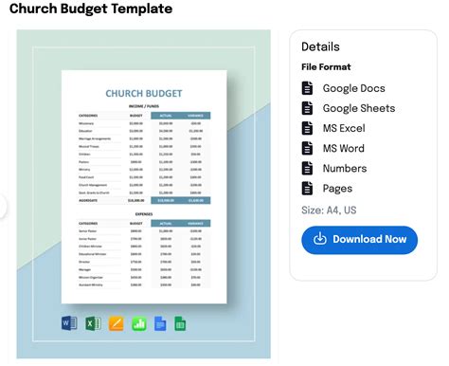Screen dimensions: 449x366
Task: Click the document icon beside Pages
Action: 307,189
